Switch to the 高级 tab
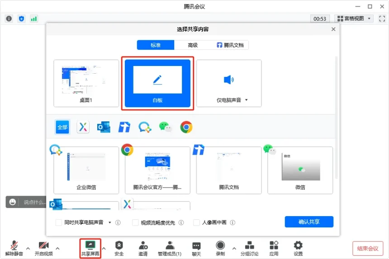The height and width of the screenshot is (259, 389). (x=193, y=45)
